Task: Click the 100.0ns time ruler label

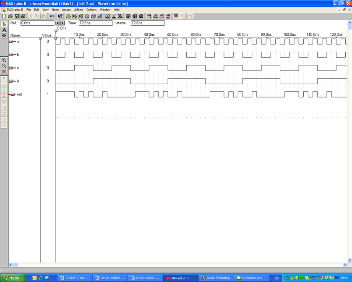Action: click(289, 34)
